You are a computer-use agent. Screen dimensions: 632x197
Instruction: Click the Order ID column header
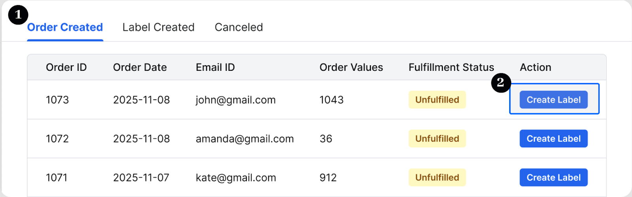click(66, 67)
